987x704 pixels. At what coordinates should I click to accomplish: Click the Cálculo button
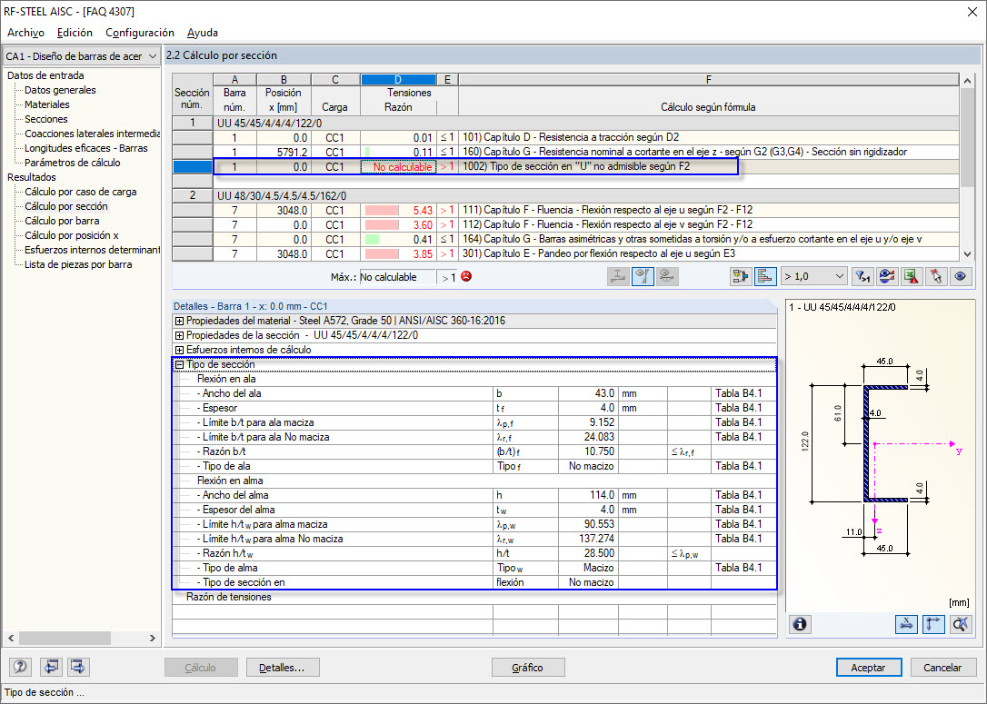point(201,668)
